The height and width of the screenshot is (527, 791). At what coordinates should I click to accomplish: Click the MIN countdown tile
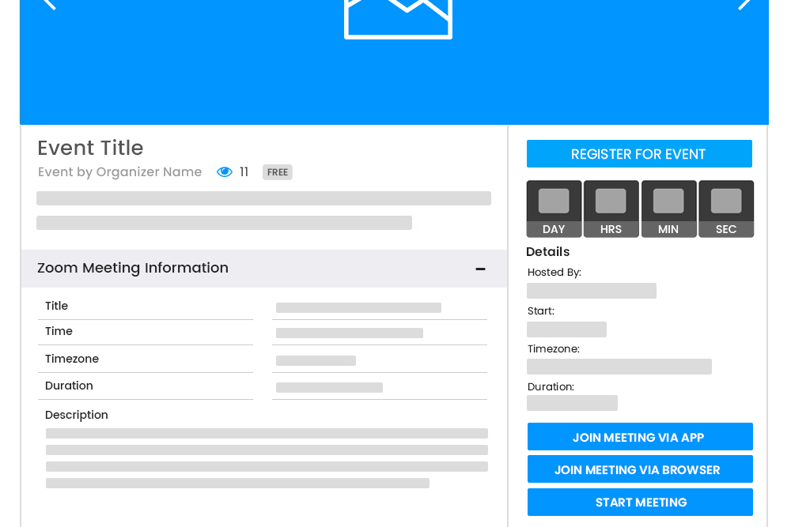[668, 208]
